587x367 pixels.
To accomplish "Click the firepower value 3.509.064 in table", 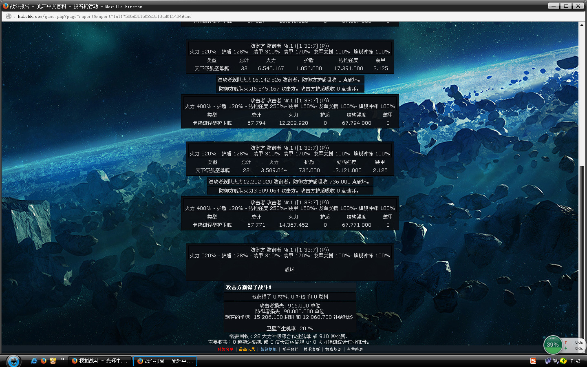I will pos(274,170).
